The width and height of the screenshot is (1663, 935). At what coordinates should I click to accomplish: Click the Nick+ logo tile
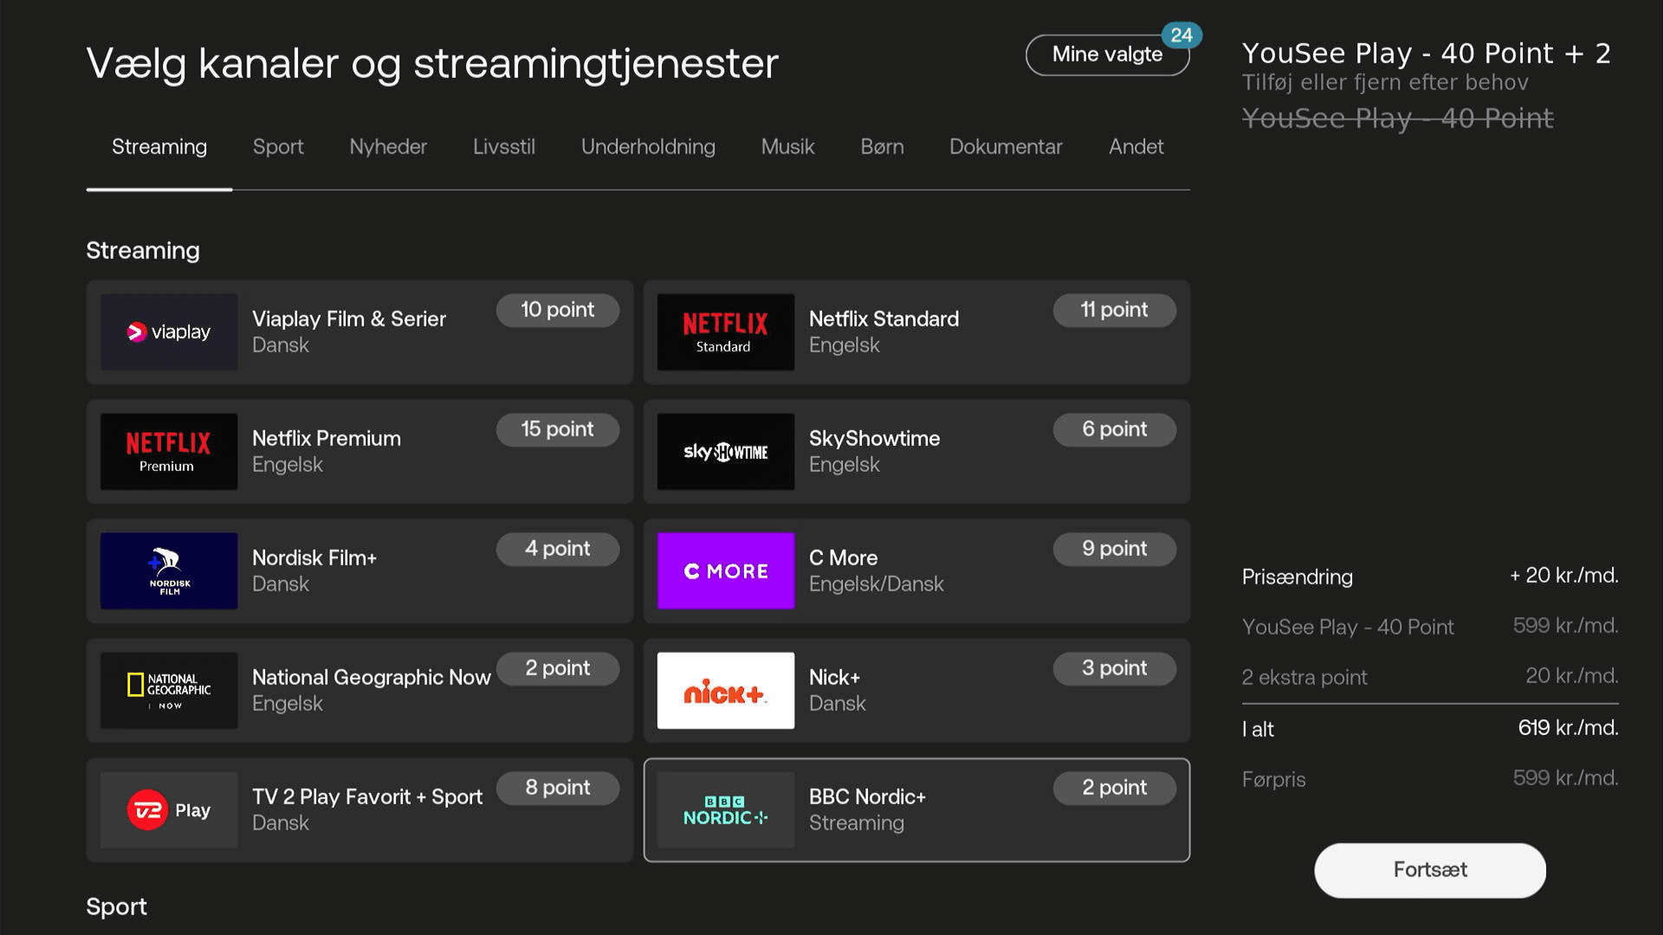726,691
